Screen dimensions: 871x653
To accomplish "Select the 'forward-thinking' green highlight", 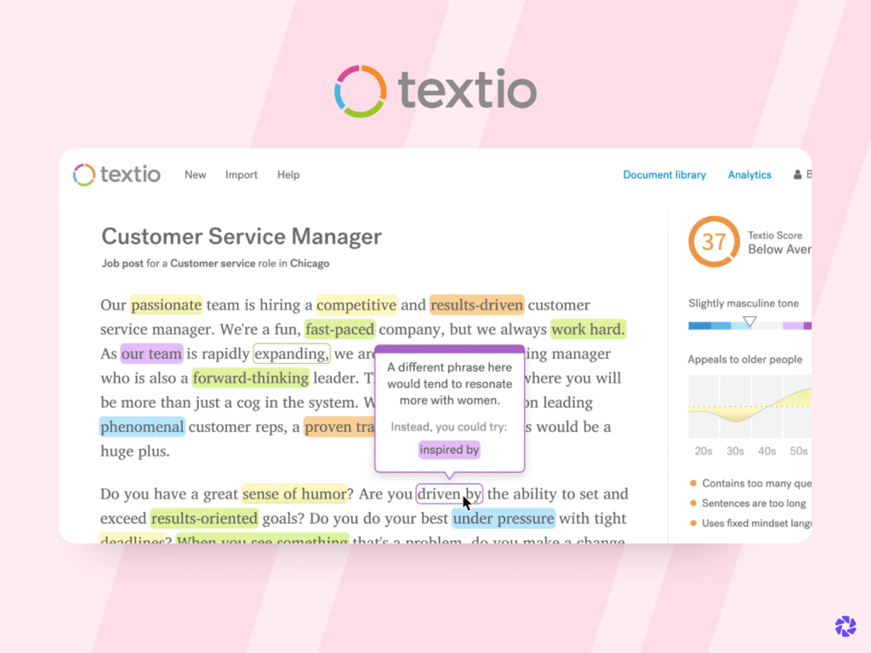I will tap(249, 378).
